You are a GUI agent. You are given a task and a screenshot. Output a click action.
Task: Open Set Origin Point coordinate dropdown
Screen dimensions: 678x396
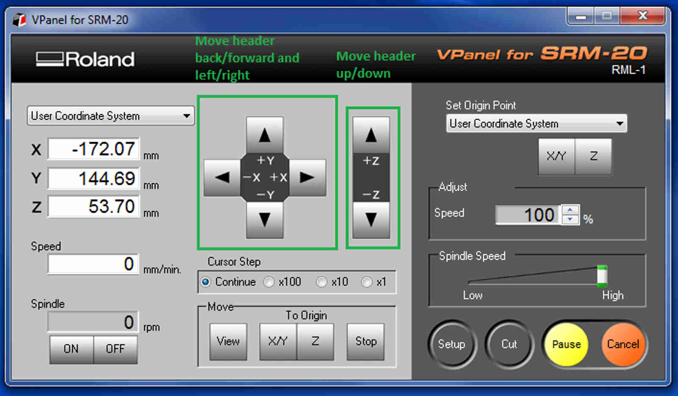pos(536,124)
